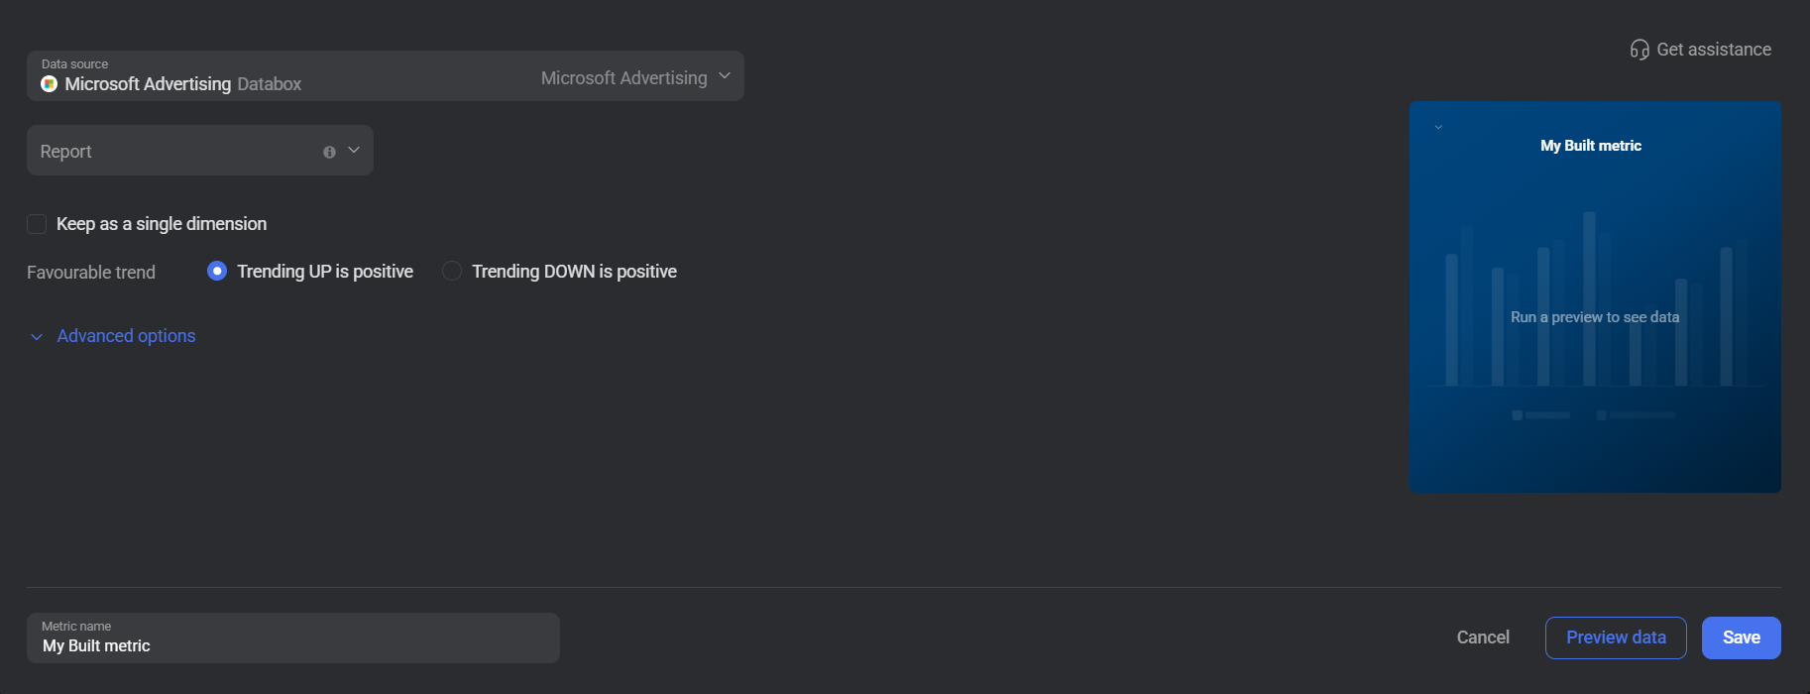Open the Report dropdown
The height and width of the screenshot is (694, 1810).
[x=200, y=151]
